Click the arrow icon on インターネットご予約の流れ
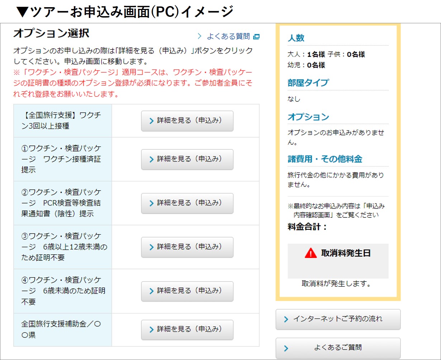441x360 pixels. point(286,319)
